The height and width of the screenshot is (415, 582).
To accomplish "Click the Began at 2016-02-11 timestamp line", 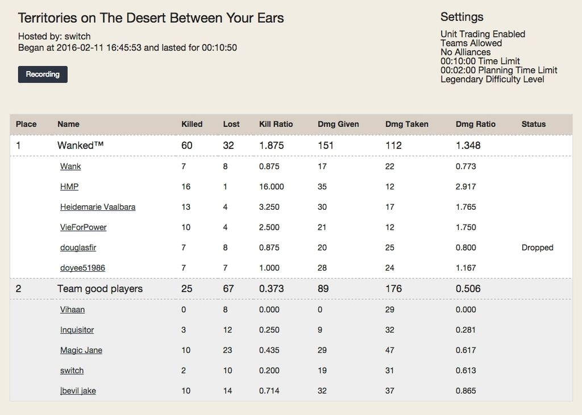I will click(127, 48).
